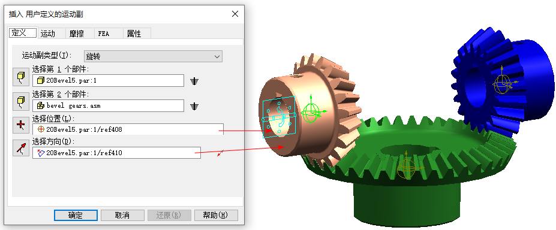Screen dimensions: 556x230
Task: Toggle ground icon beside 20Bevel5.par:1 field
Action: point(194,81)
